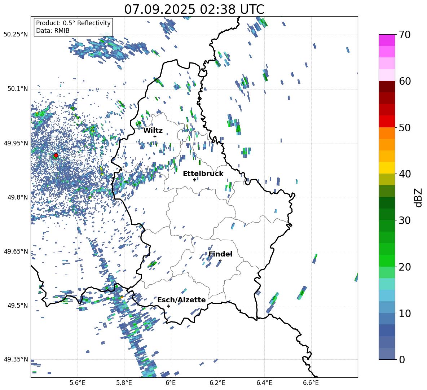Screen dimensions: 427x390
Task: Click the title '07.09.2025 02:38 UTC'
Action: 194,9
